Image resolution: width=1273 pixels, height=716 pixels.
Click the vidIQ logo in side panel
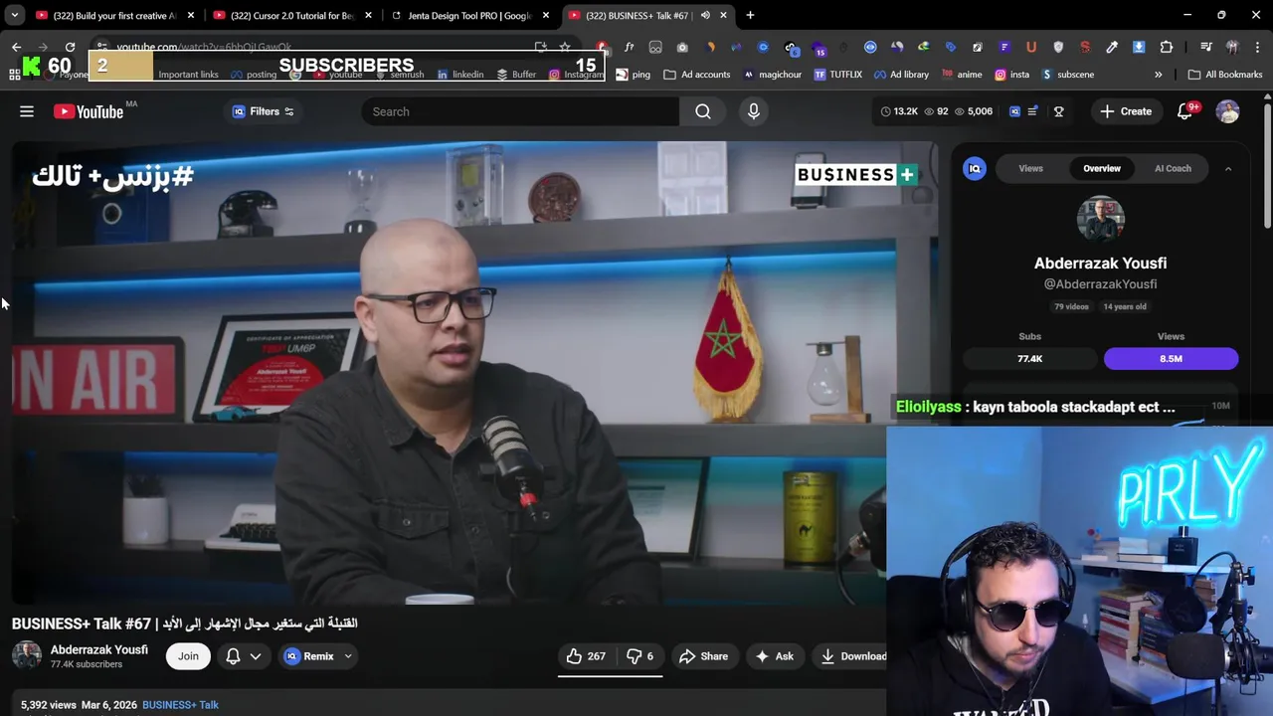coord(975,168)
